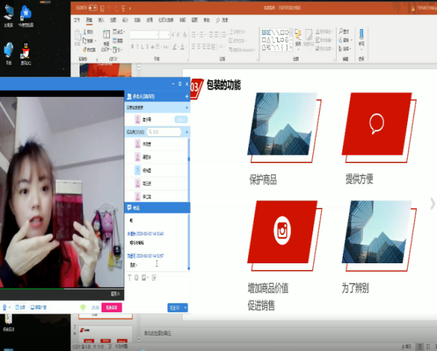This screenshot has height=351, width=437.
Task: Open the slide Layout dropdown
Action: (x=119, y=32)
